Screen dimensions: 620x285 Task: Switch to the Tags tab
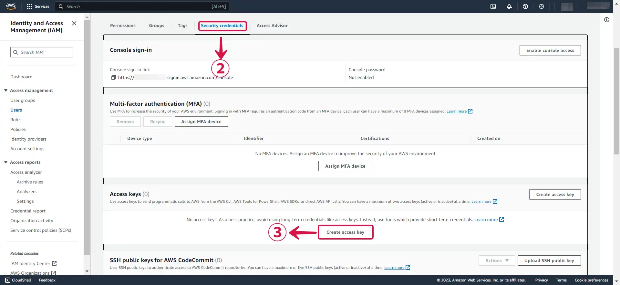182,25
